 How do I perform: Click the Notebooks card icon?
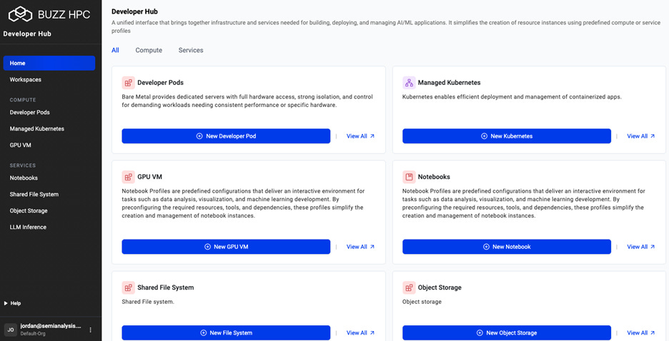tap(409, 177)
